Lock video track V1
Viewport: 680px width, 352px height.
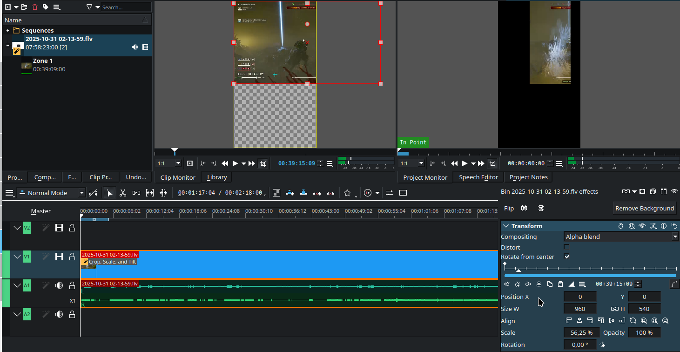[72, 257]
